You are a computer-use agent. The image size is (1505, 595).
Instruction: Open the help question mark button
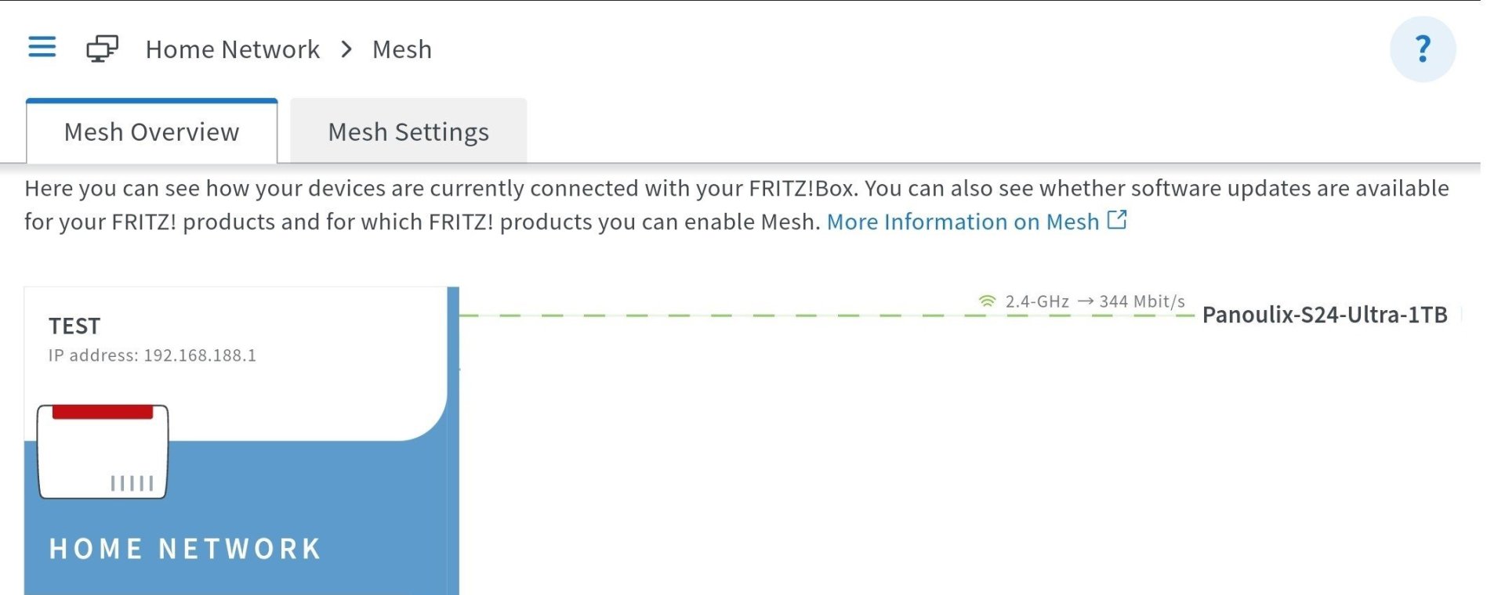[1422, 49]
